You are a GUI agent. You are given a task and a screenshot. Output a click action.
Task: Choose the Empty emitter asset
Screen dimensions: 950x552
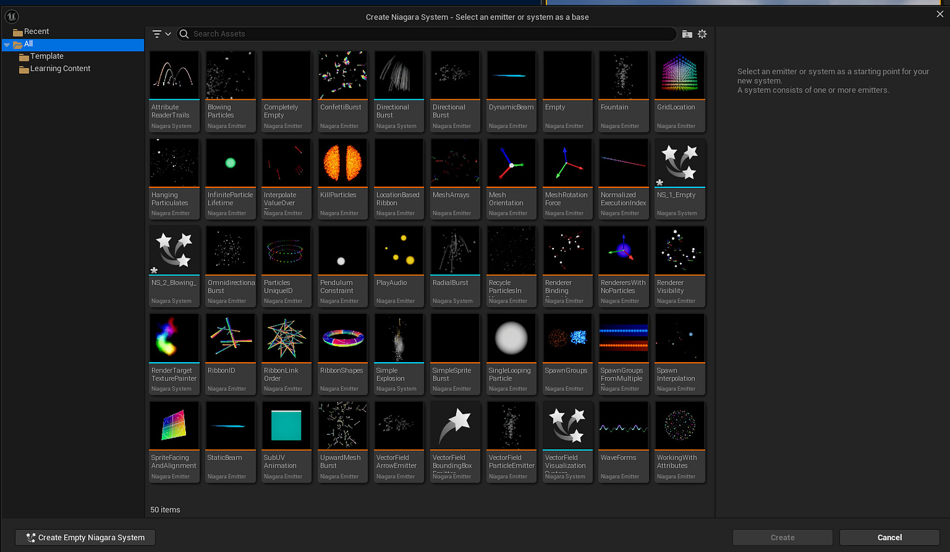(x=568, y=91)
